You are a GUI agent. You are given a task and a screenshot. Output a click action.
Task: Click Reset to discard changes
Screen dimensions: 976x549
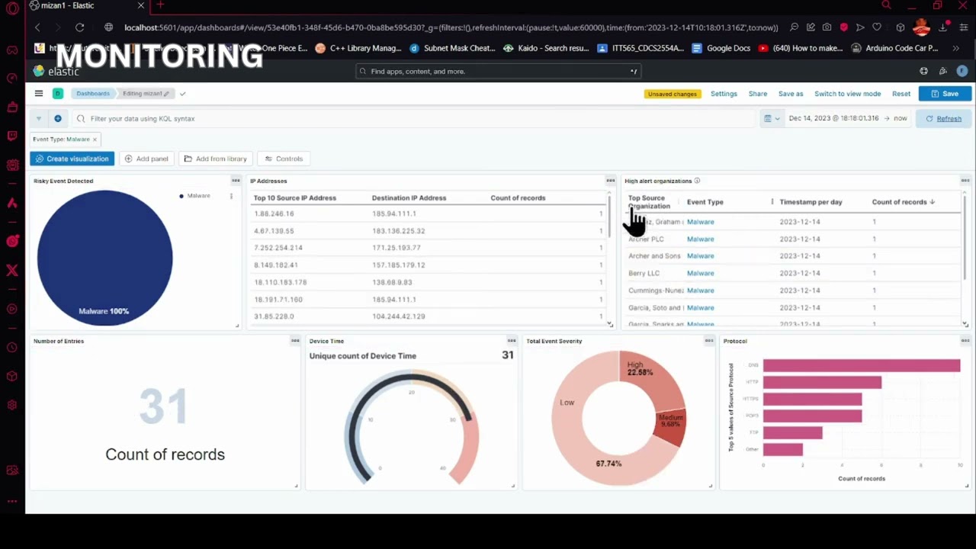901,94
